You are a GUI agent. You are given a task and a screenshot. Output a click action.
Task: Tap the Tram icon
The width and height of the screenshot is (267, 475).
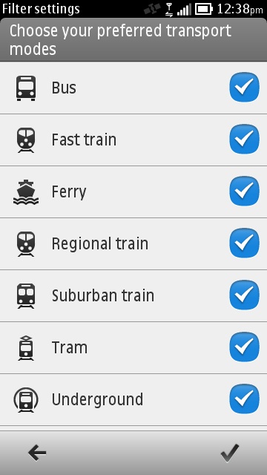26,348
